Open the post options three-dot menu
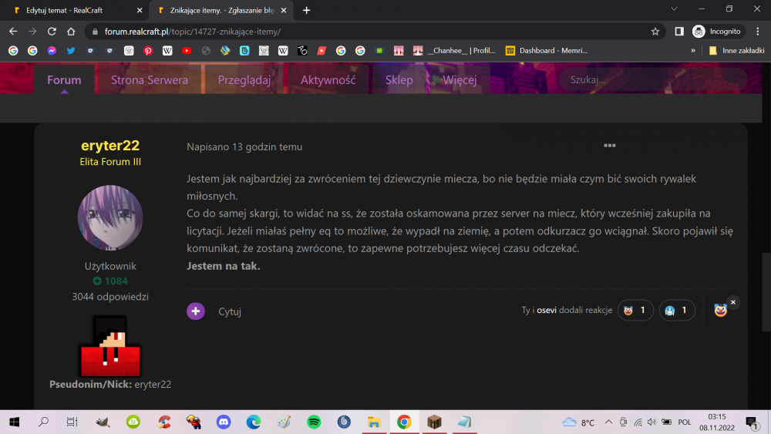The width and height of the screenshot is (771, 434). [609, 146]
